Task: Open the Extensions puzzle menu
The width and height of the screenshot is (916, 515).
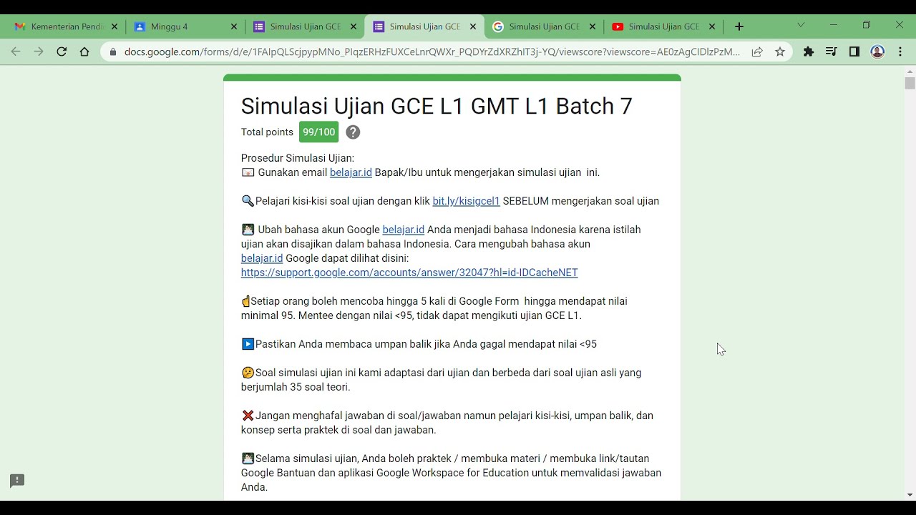Action: coord(809,51)
